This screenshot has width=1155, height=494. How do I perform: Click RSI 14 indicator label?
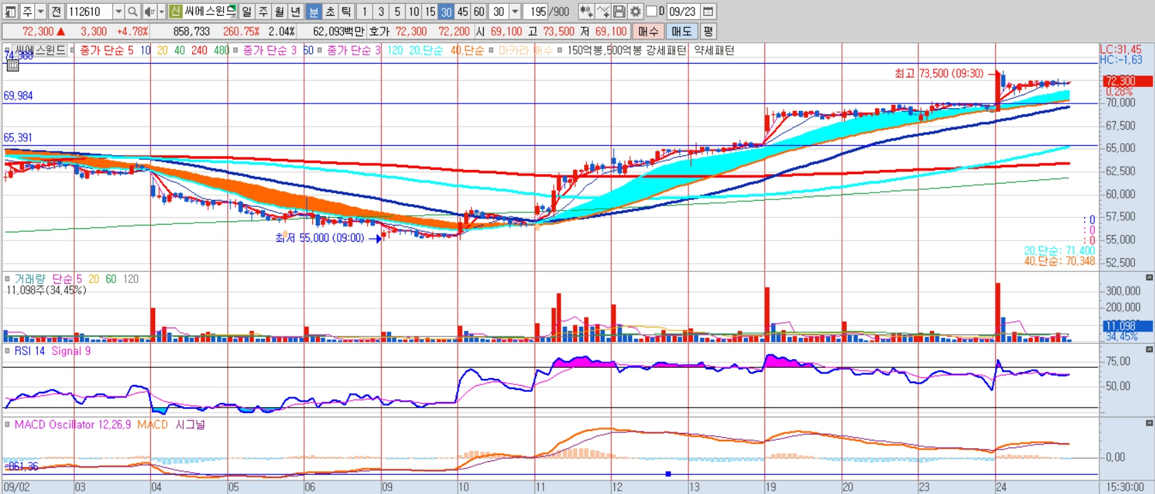coord(30,351)
